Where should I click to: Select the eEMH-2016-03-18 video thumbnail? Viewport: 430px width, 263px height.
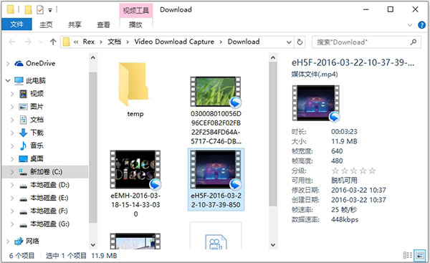135,169
